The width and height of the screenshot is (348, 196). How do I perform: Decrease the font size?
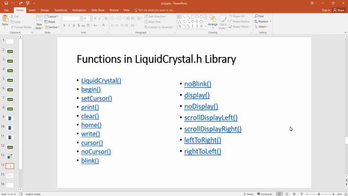coord(100,19)
